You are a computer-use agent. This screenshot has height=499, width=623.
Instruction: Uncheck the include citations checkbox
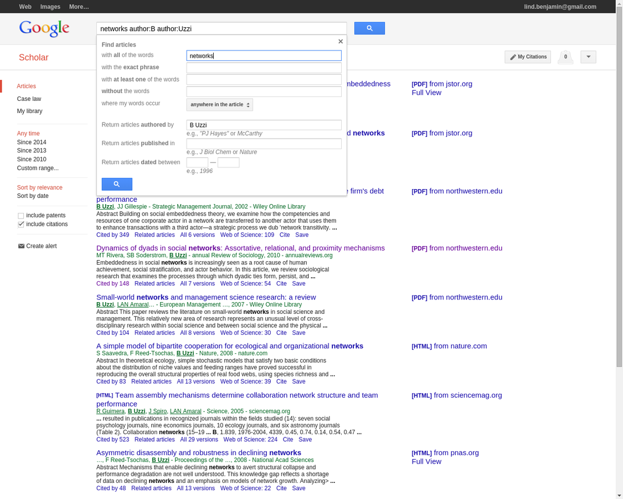[20, 225]
